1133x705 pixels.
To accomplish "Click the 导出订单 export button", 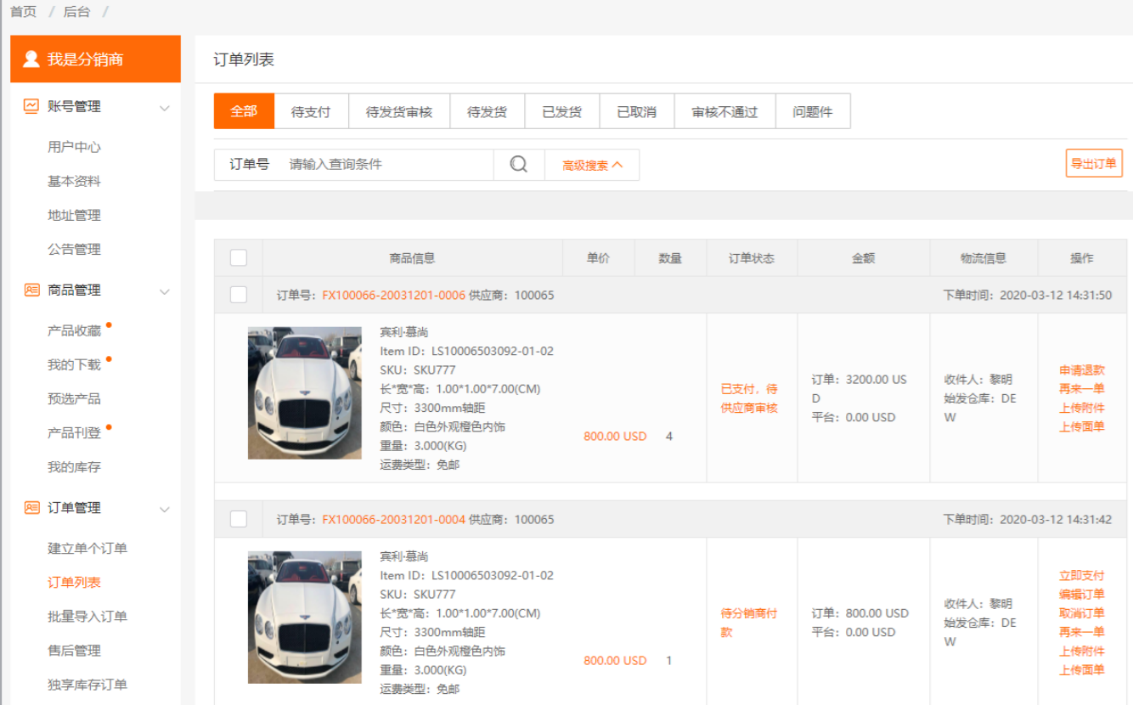I will point(1094,163).
